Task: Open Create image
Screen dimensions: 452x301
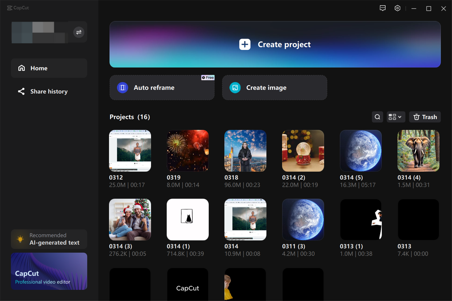Action: click(x=274, y=88)
